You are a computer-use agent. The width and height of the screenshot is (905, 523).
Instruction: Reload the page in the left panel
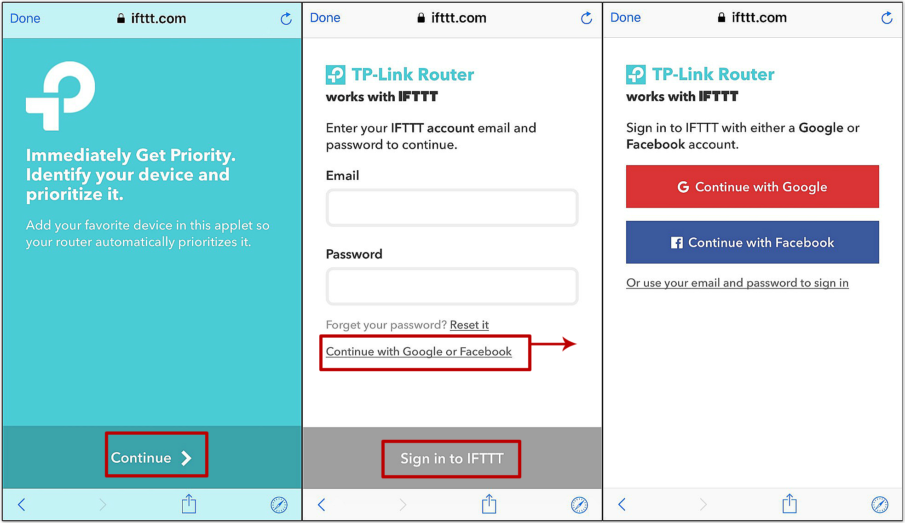pos(286,18)
